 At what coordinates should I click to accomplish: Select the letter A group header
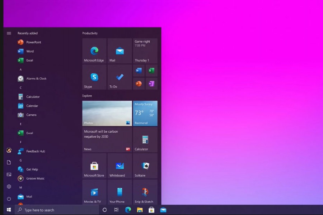click(x=21, y=70)
